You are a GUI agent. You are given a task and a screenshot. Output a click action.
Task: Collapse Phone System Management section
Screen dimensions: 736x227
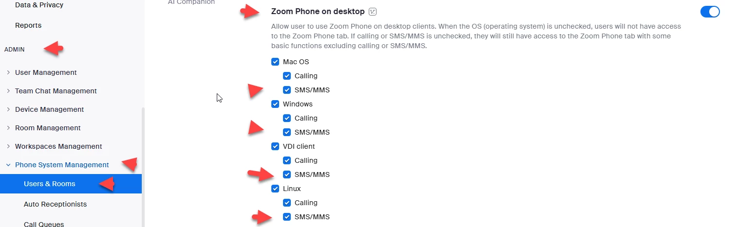coord(62,165)
